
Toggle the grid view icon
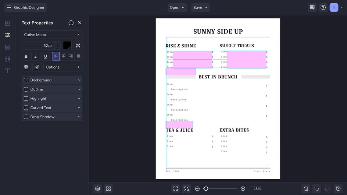tap(108, 189)
